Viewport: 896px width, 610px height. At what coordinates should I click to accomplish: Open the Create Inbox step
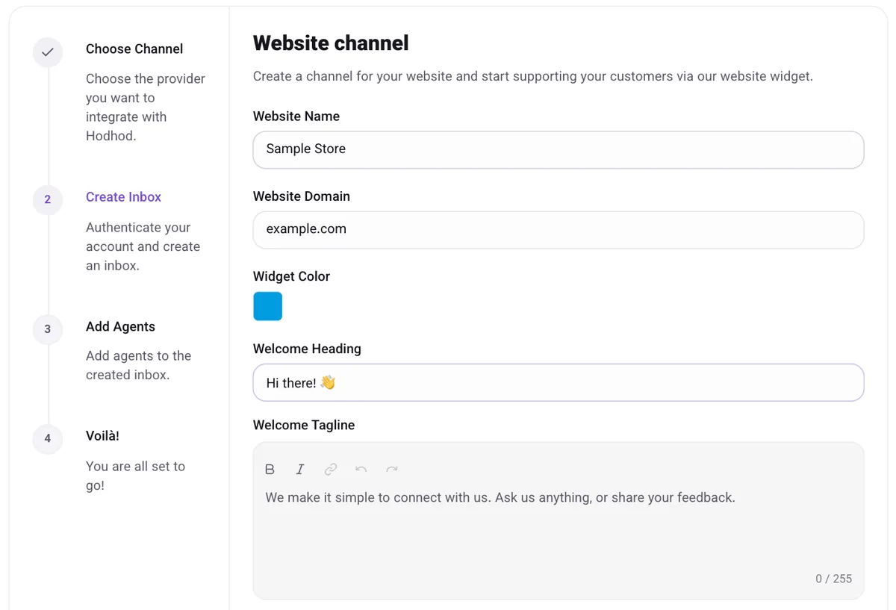click(x=124, y=197)
